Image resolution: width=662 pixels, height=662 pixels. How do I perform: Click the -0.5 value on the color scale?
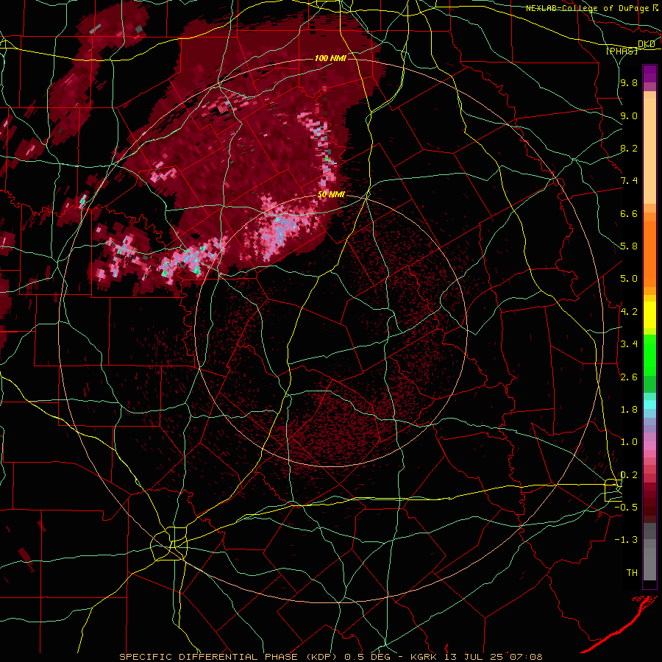click(x=627, y=508)
